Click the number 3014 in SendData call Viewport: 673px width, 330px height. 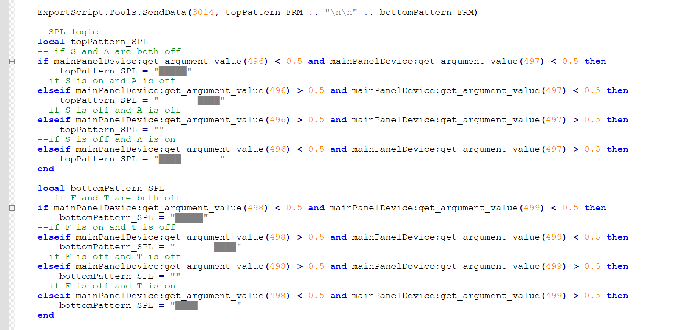[x=203, y=12]
